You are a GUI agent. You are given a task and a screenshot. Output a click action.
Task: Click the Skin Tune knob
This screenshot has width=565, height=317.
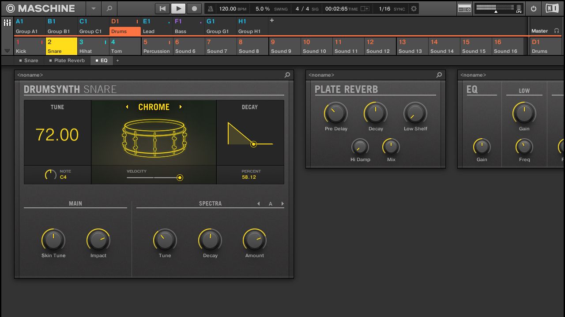click(53, 240)
